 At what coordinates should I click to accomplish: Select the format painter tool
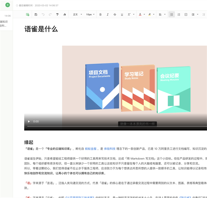[x=57, y=15]
